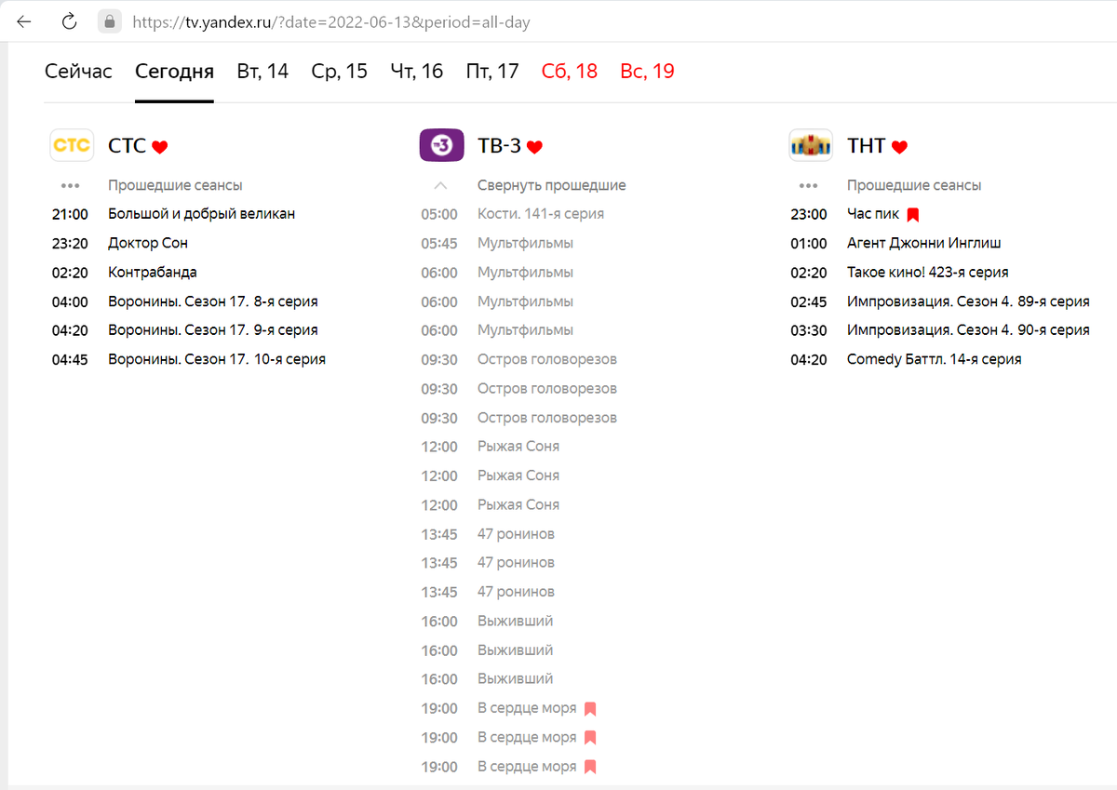Open the Вс, 19 tab
1117x790 pixels.
click(647, 72)
